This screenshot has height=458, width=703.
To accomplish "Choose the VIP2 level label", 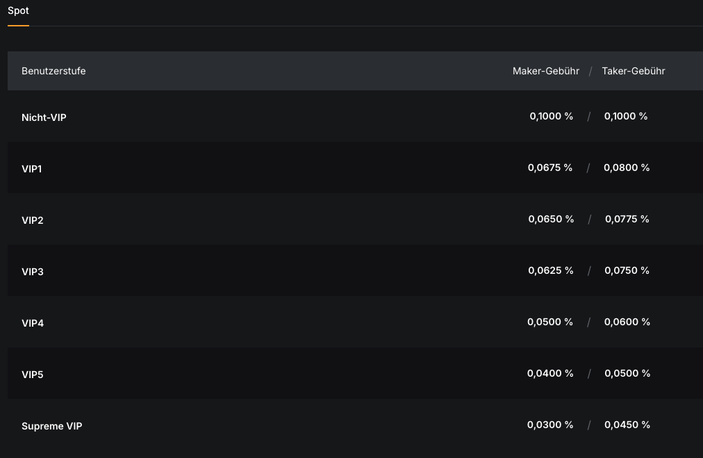I will coord(33,220).
